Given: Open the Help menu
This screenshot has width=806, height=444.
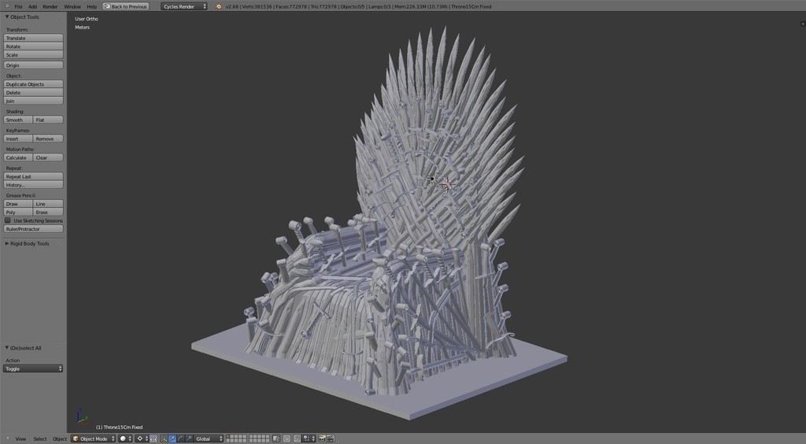Looking at the screenshot, I should coord(91,6).
